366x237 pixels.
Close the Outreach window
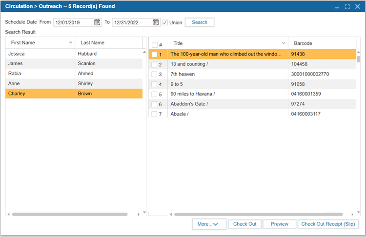357,6
